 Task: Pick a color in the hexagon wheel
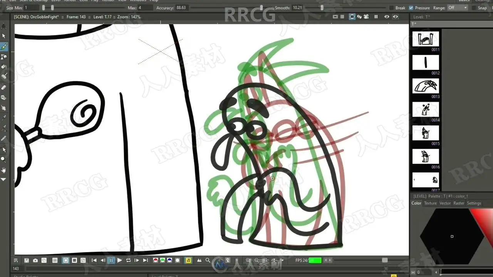coord(452,237)
